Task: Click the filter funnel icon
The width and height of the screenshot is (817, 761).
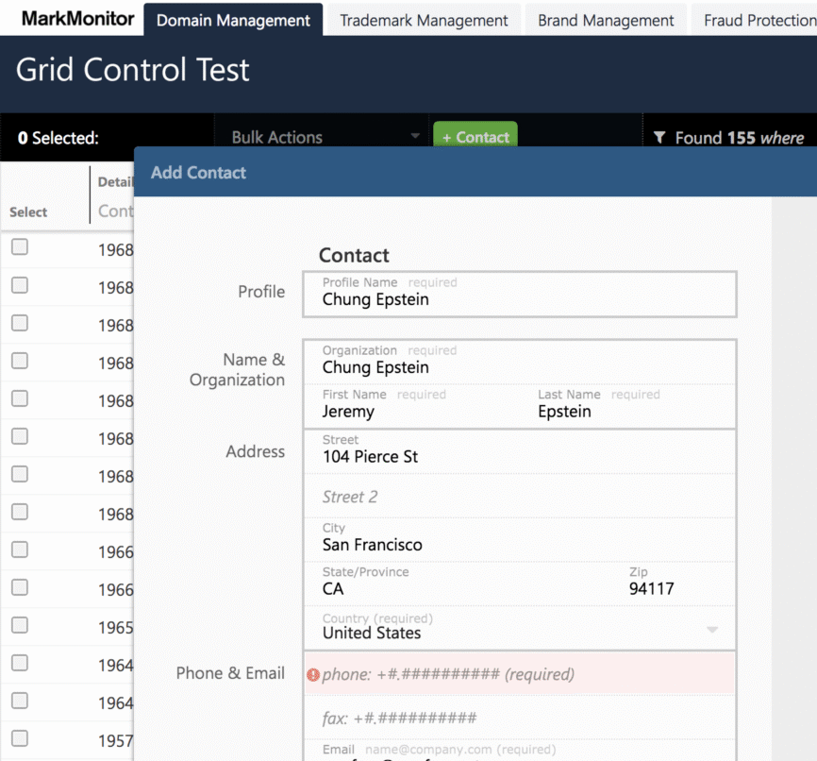Action: tap(659, 138)
